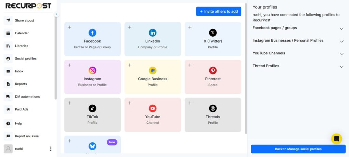This screenshot has width=349, height=157.
Task: Go to Reports in sidebar
Action: (21, 84)
